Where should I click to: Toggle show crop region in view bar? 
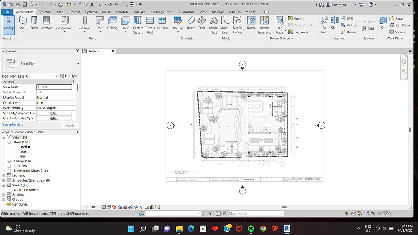click(131, 207)
